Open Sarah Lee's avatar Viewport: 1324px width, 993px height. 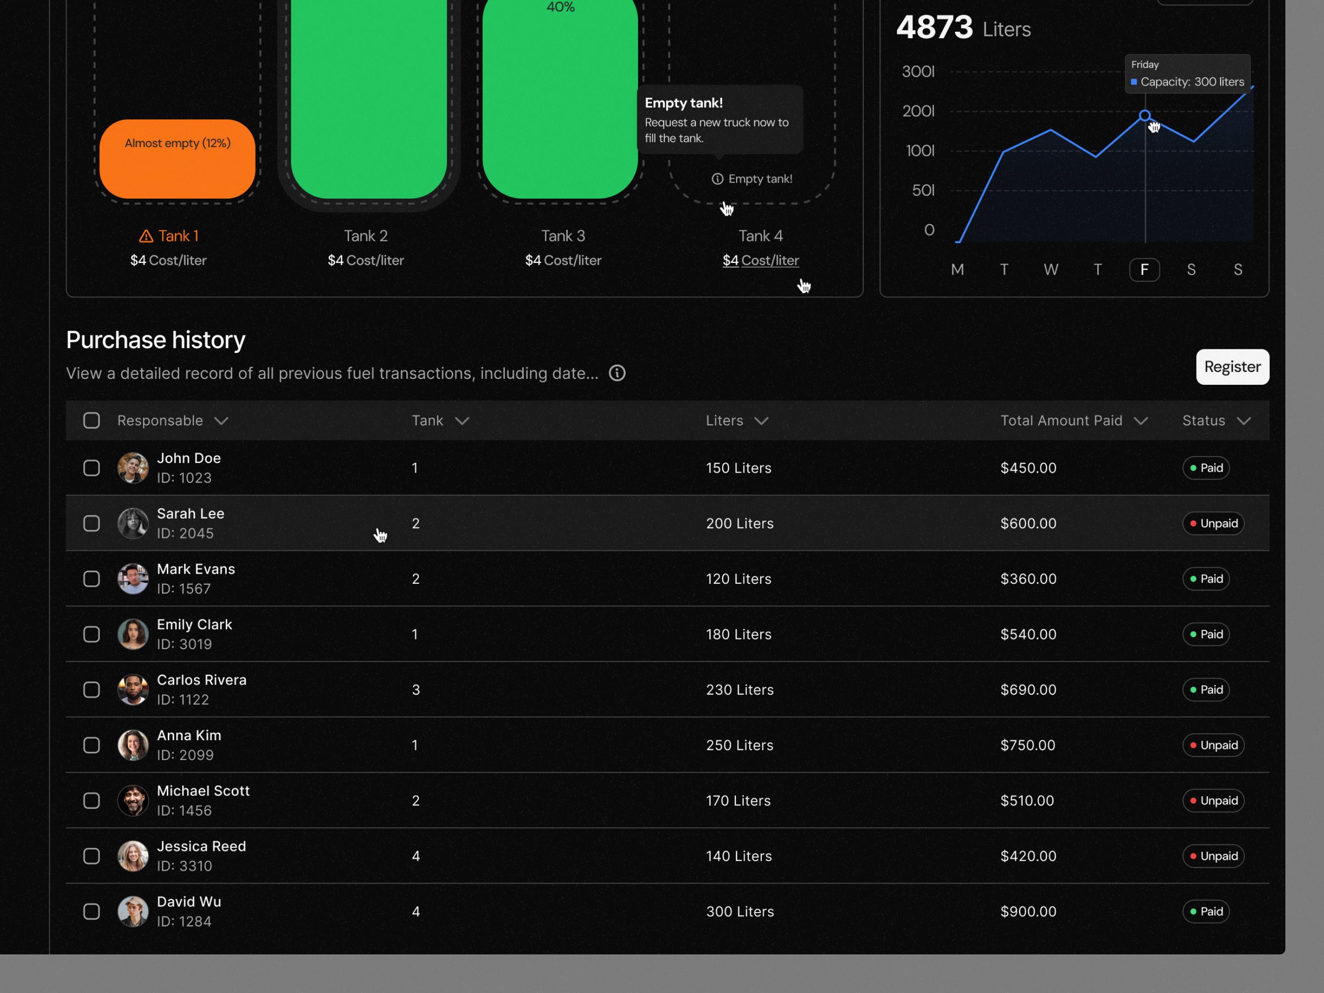tap(133, 523)
